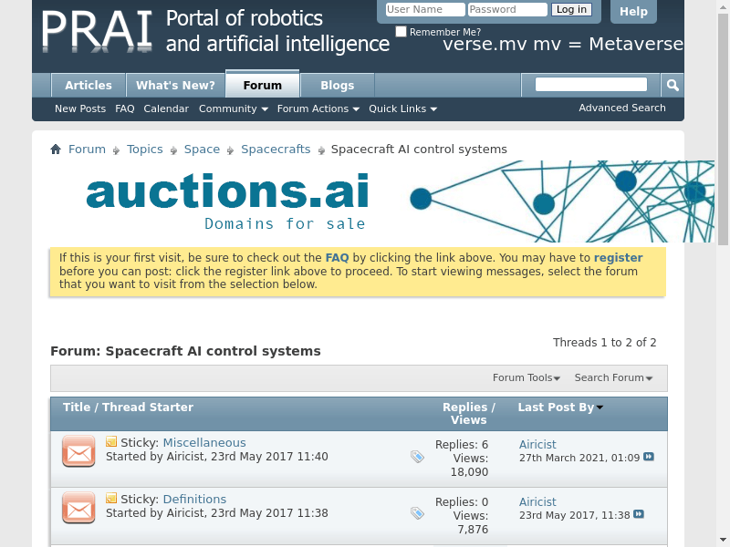730x547 pixels.
Task: Click the auctions.ai banner ad
Action: 381,201
